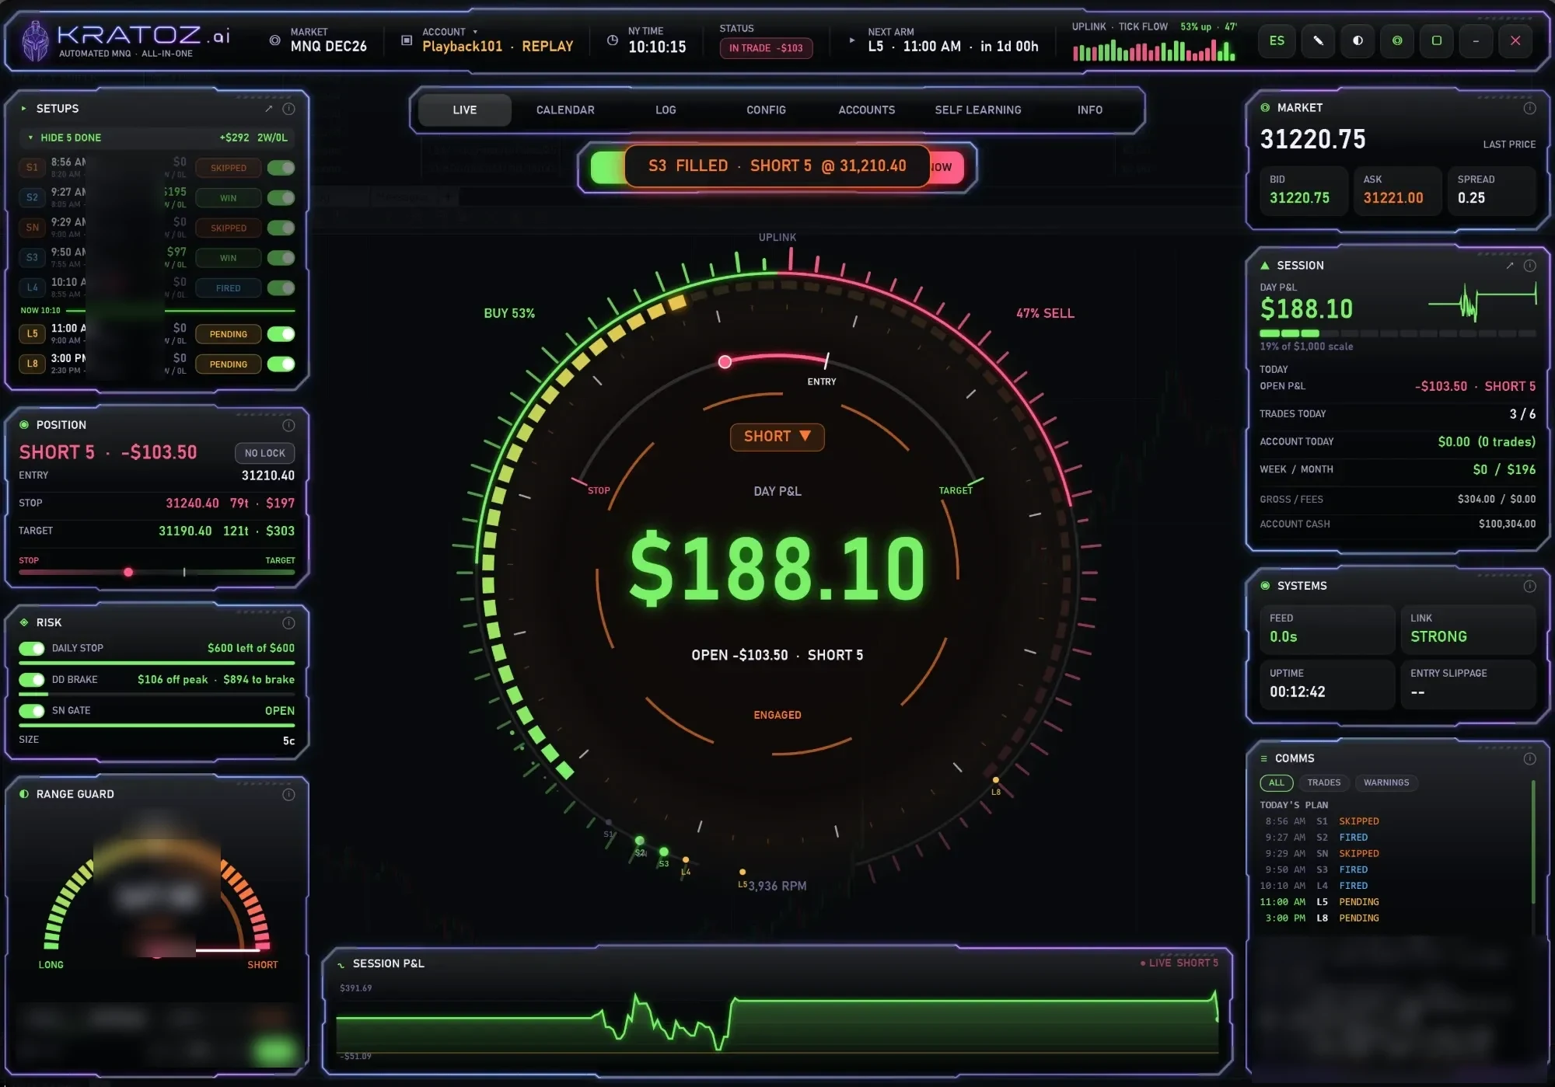1555x1087 pixels.
Task: Click the clock icon beside NY Time
Action: (613, 40)
